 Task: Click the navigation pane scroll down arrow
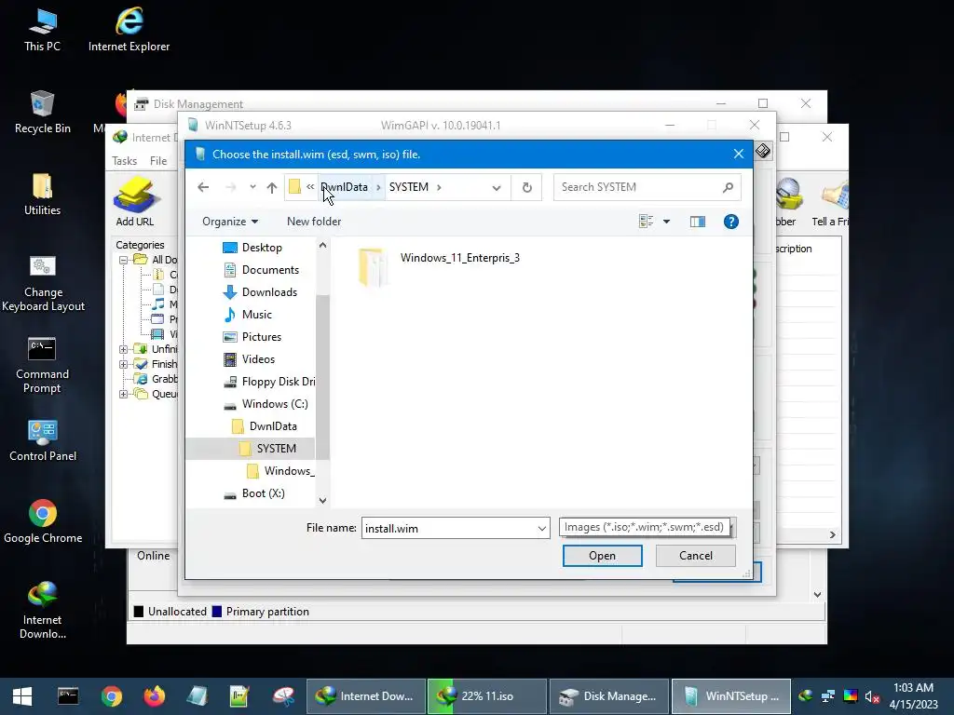[x=322, y=501]
